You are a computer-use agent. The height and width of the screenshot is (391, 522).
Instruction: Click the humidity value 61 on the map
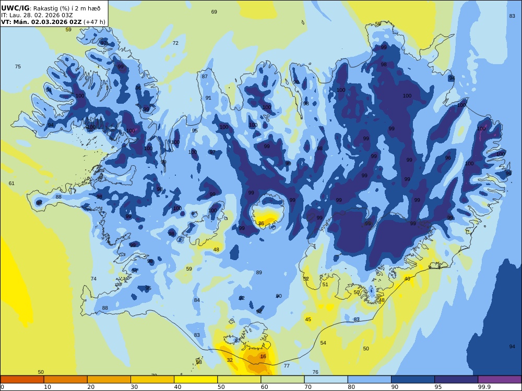[11, 183]
